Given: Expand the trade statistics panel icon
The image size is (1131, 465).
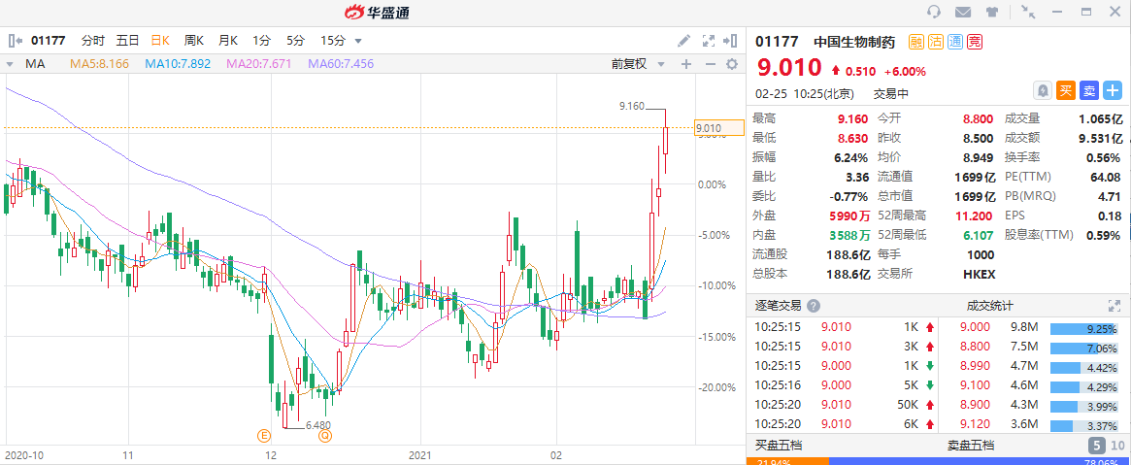Looking at the screenshot, I should 1114,306.
